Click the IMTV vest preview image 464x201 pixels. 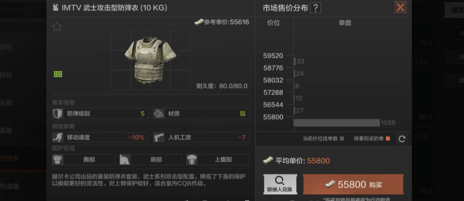[x=150, y=60]
